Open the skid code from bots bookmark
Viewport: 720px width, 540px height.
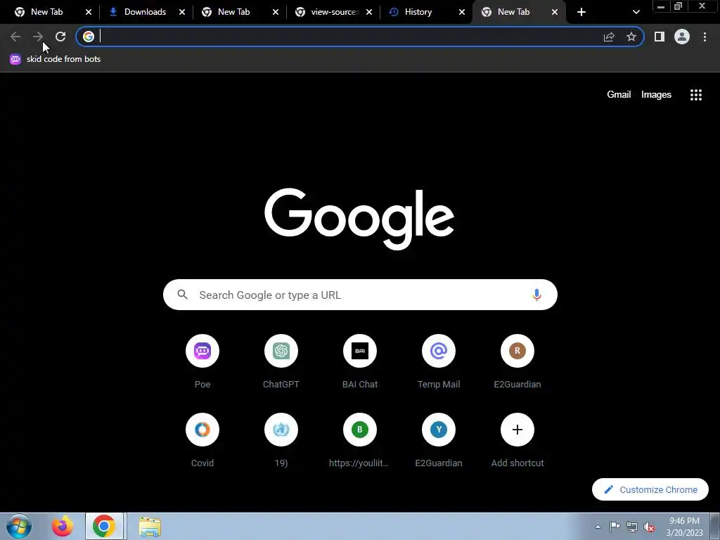pos(55,59)
